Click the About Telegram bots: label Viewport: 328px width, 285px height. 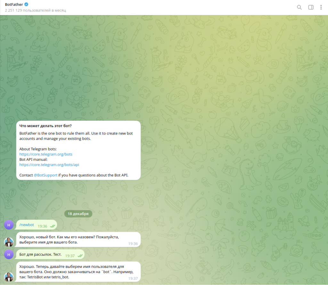[38, 149]
